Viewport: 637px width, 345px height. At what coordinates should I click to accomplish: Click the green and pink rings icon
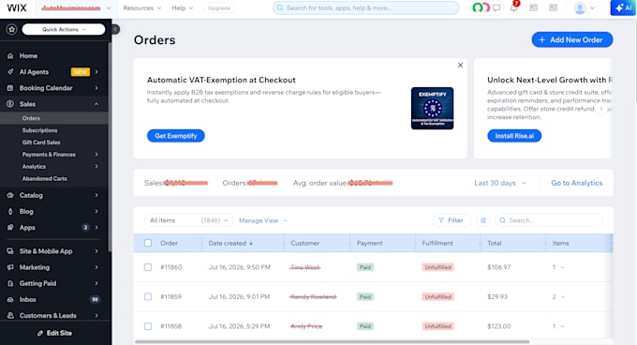[481, 7]
